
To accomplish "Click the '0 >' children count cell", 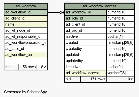I will [x=120, y=79].
